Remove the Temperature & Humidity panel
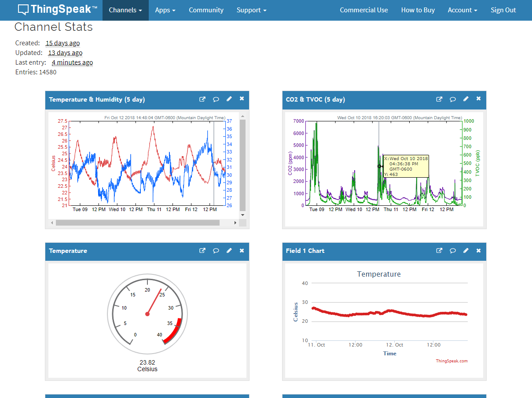Viewport: 532px width, 398px height. (242, 99)
